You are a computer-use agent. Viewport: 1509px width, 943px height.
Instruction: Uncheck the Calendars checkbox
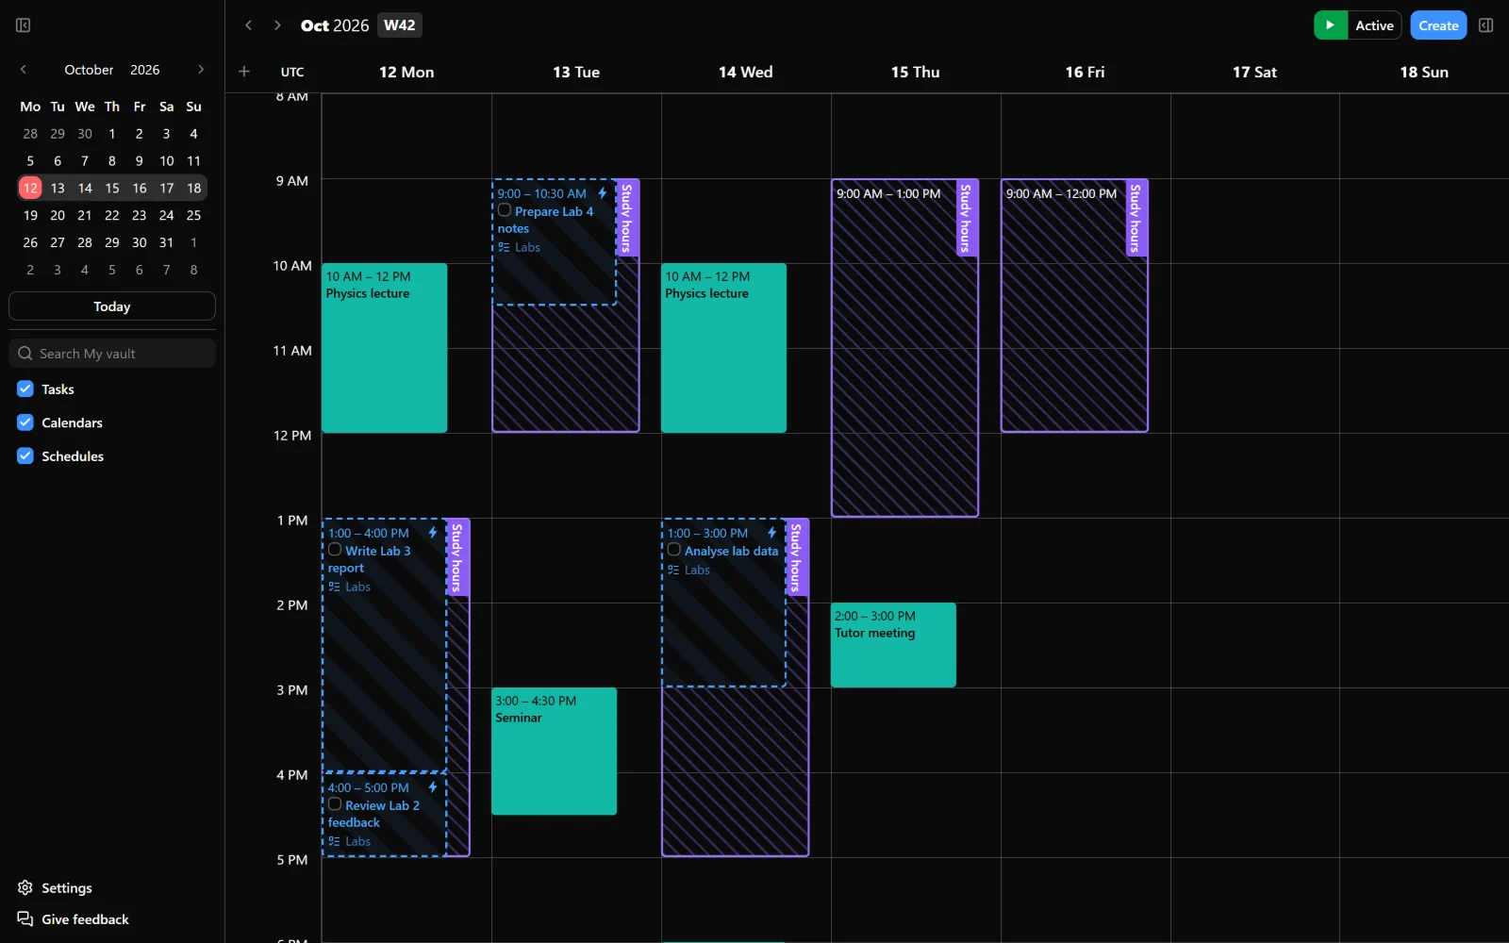[25, 422]
